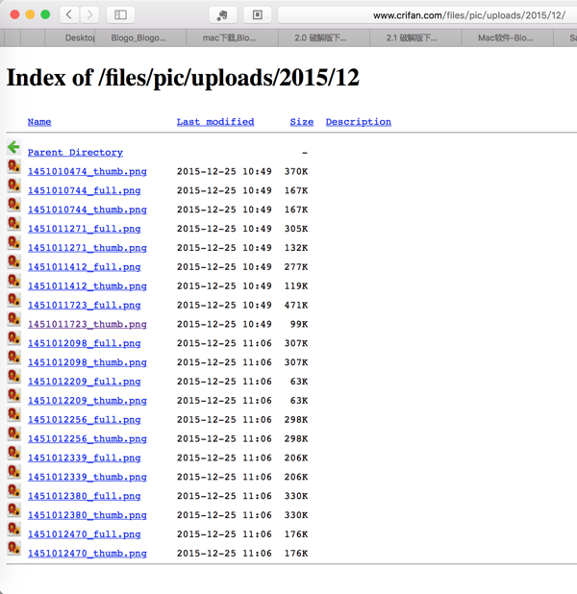Click the Safari address bar URL field

[427, 15]
